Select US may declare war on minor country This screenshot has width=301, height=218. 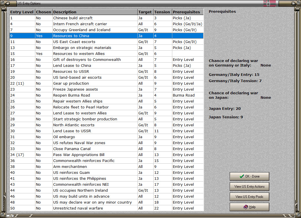pos(107,203)
